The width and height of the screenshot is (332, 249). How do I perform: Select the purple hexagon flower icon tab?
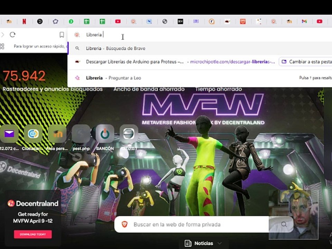click(55, 21)
